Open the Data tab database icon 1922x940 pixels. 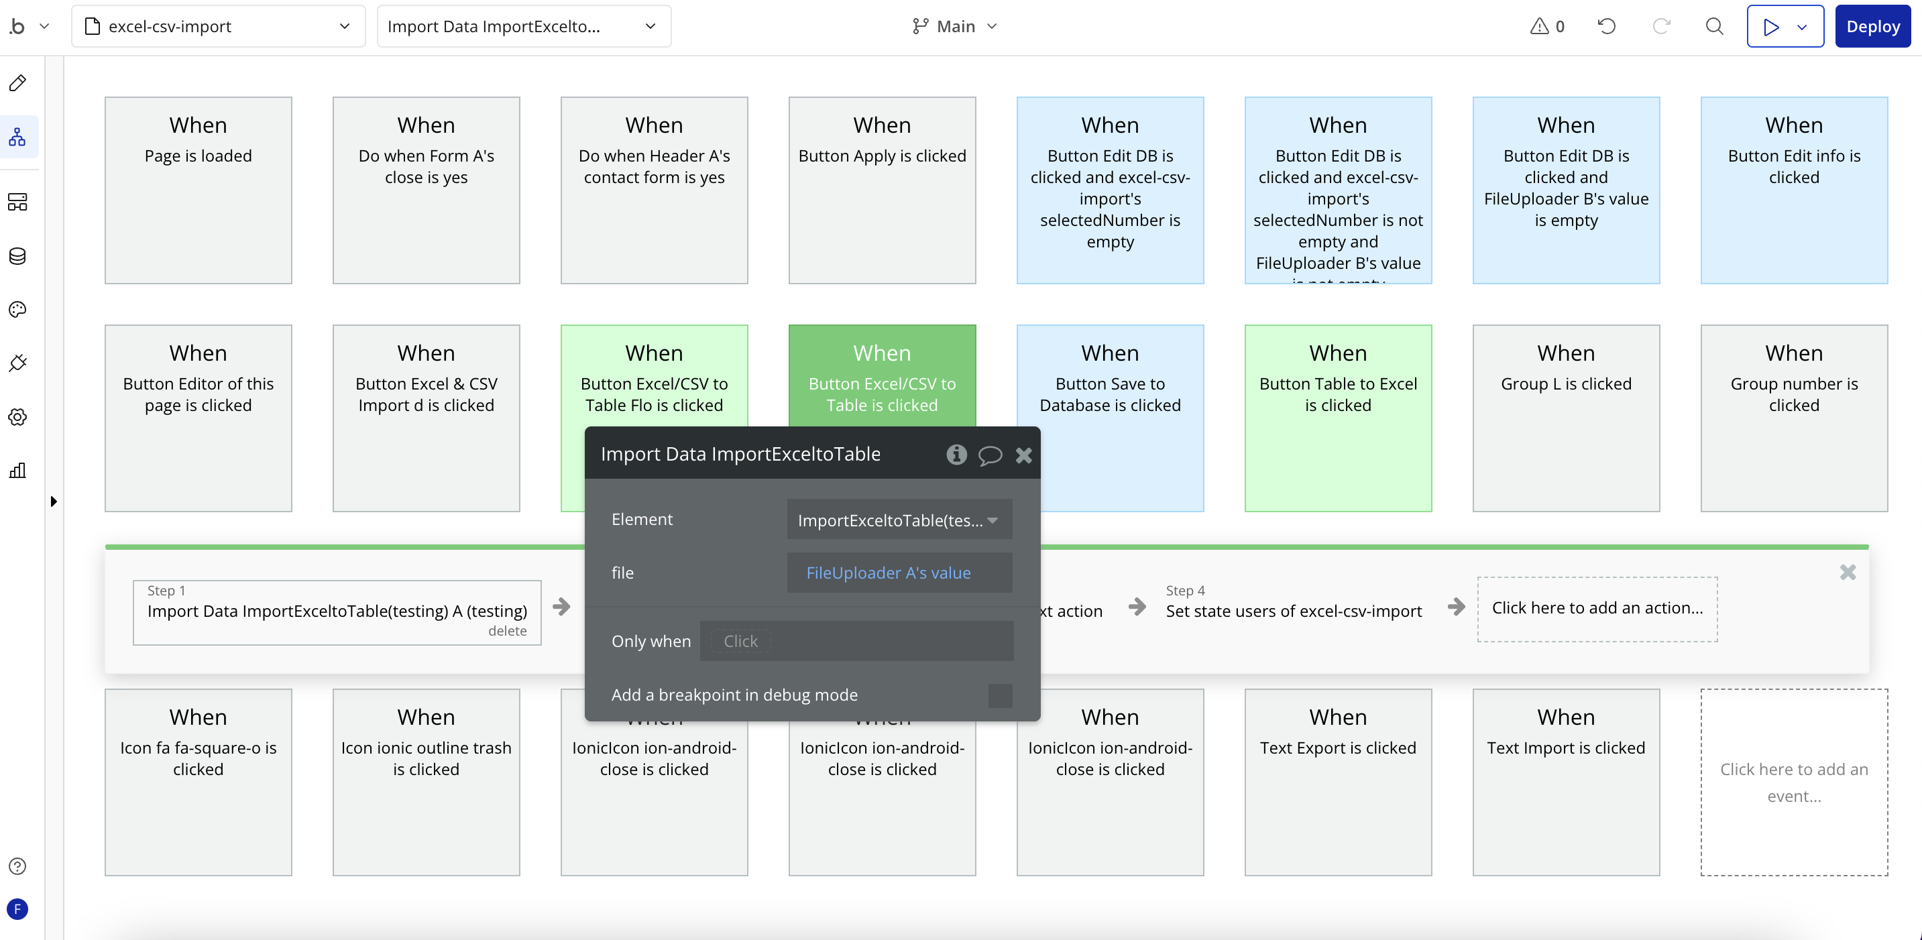pos(18,256)
